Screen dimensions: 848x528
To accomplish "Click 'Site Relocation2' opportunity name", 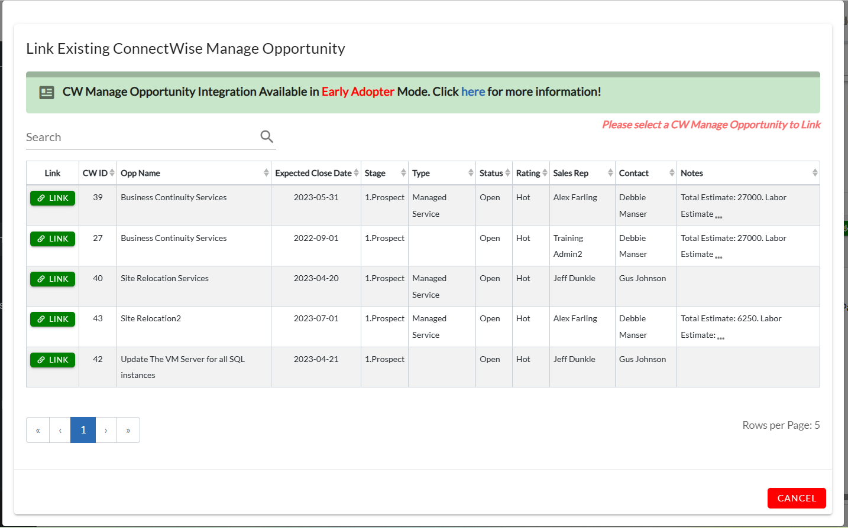I will point(151,318).
